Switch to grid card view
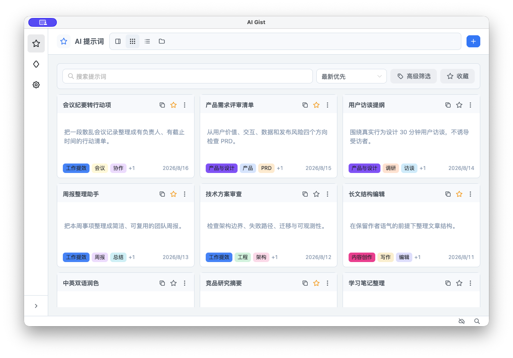This screenshot has height=358, width=513. coord(133,41)
